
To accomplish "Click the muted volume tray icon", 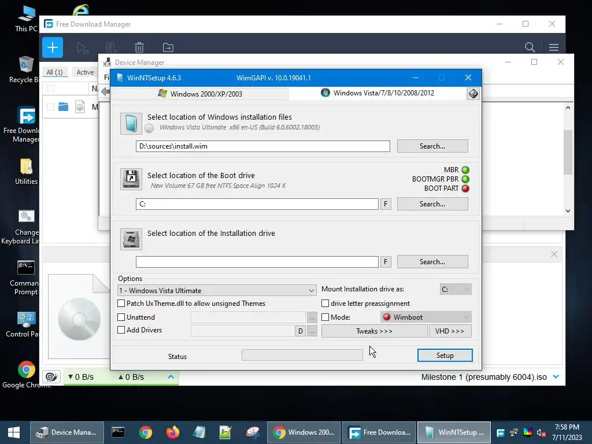I will [541, 432].
